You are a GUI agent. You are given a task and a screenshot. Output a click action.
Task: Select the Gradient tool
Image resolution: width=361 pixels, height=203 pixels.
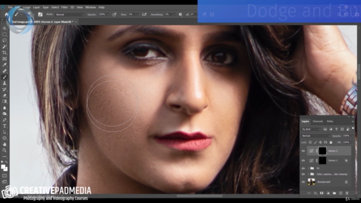click(5, 101)
